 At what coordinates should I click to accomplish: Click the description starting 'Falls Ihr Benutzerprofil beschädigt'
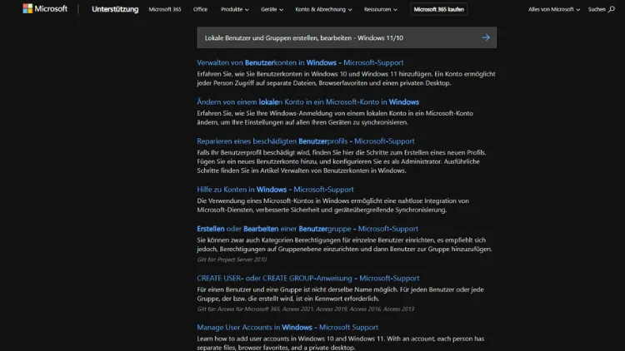[342, 161]
